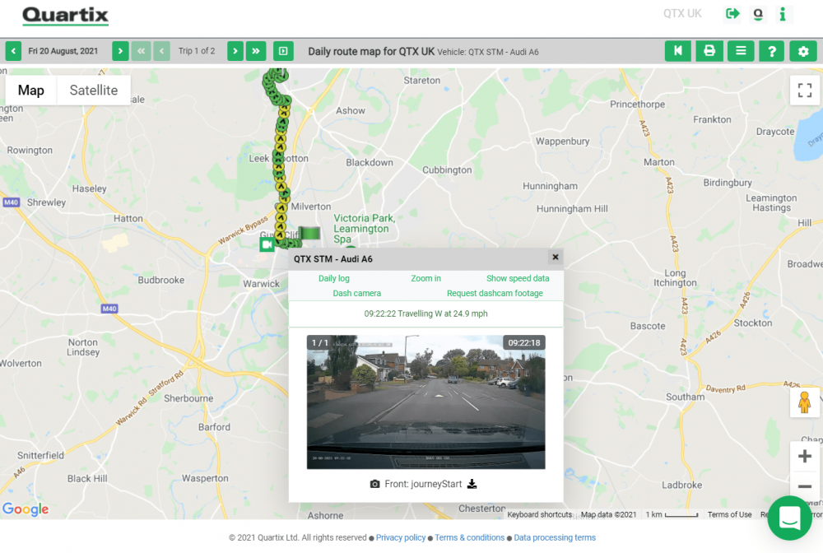Image resolution: width=823 pixels, height=553 pixels.
Task: Open the Dash camera link
Action: (357, 293)
